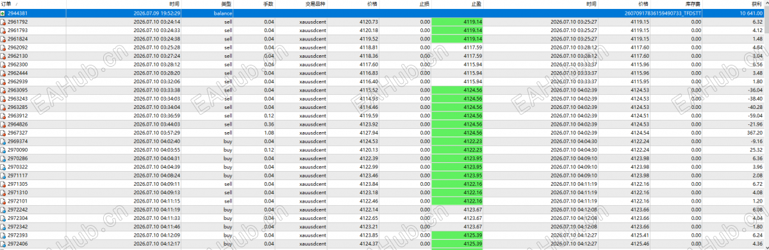The height and width of the screenshot is (250, 769).
Task: Click the open time '2026.07.10 03:57:29'
Action: [x=157, y=133]
